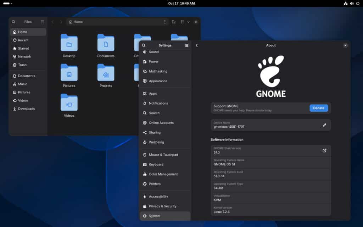Image resolution: width=363 pixels, height=227 pixels.
Task: Open Appearance settings
Action: coord(165,81)
